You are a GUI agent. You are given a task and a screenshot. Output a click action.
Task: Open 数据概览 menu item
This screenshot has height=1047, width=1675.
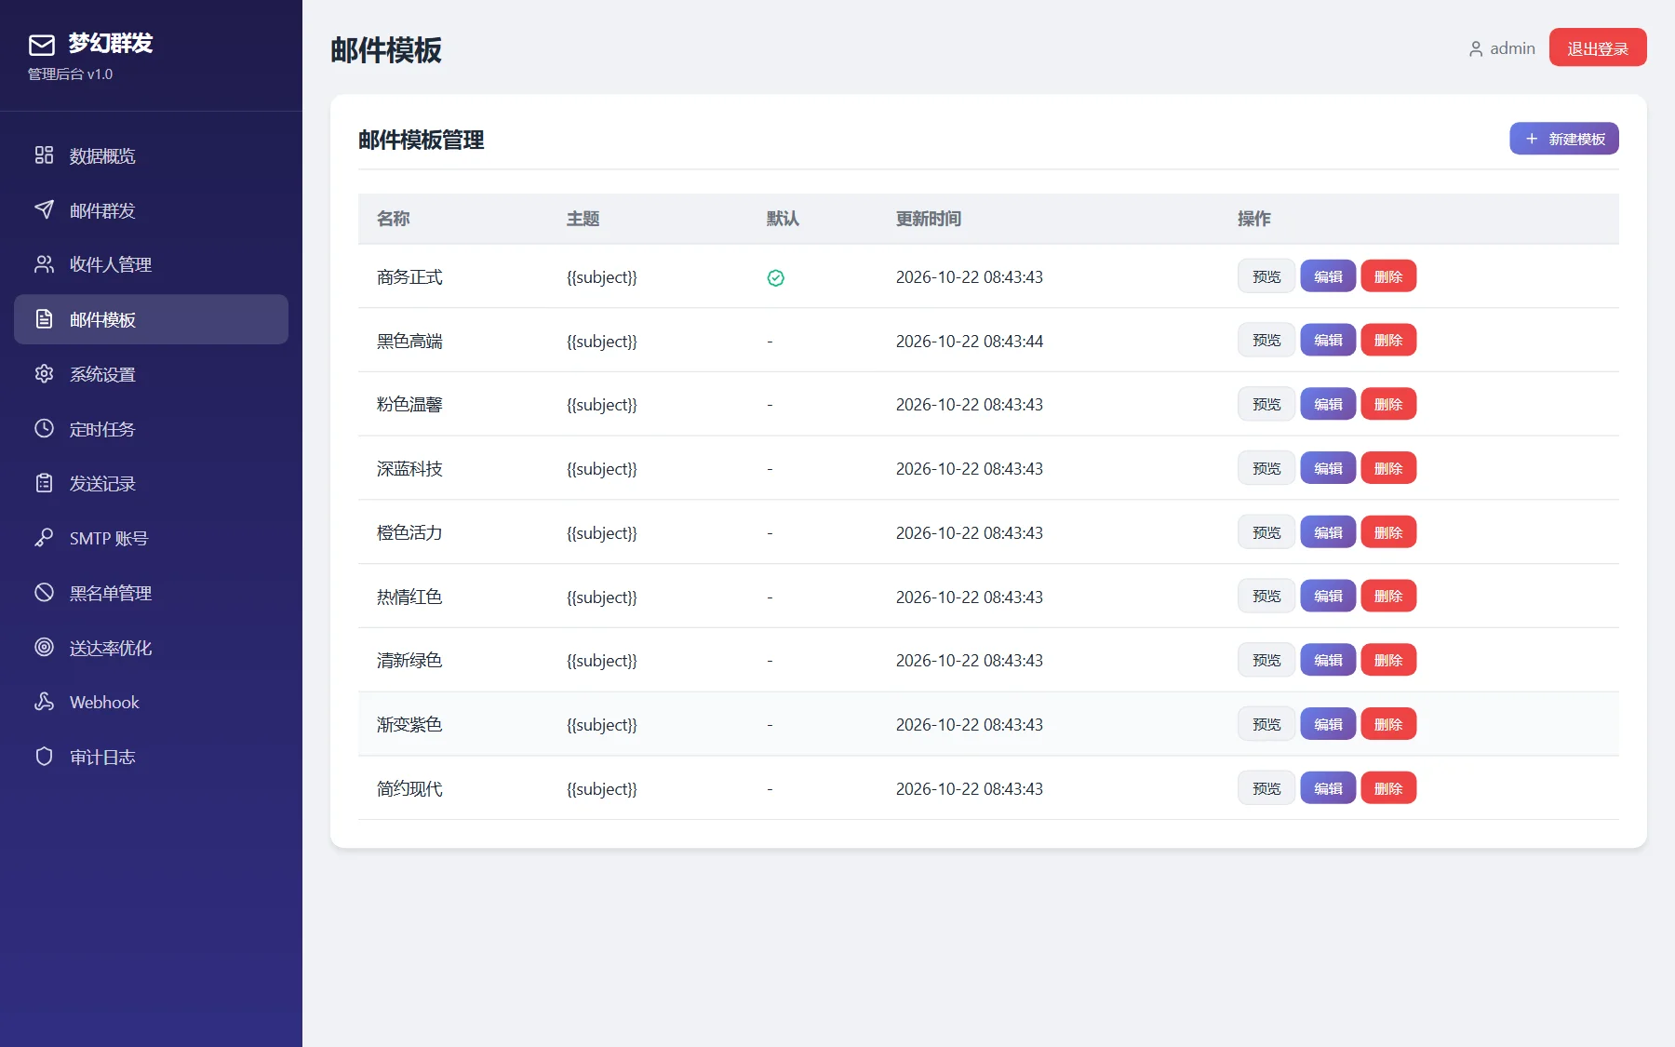tap(151, 155)
